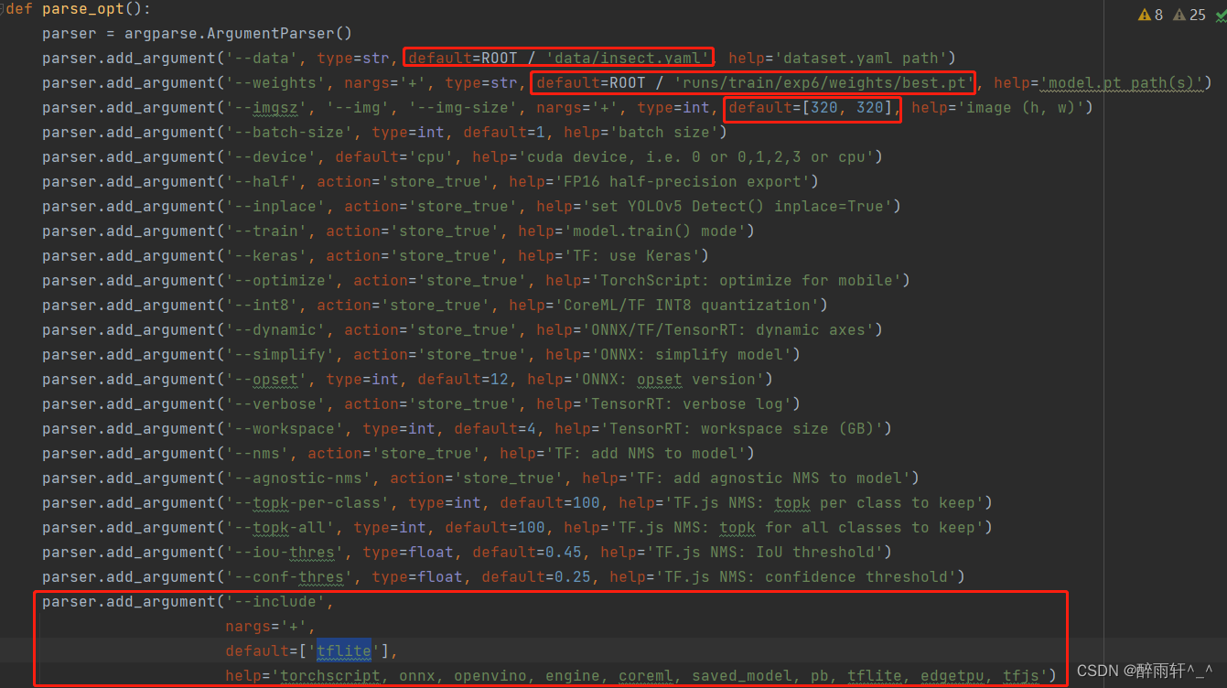Click the '--simplify' argument string
1227x688 pixels.
280,355
